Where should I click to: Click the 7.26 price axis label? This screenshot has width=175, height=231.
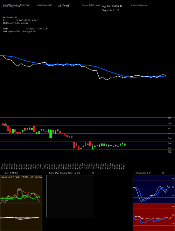pos(169,138)
